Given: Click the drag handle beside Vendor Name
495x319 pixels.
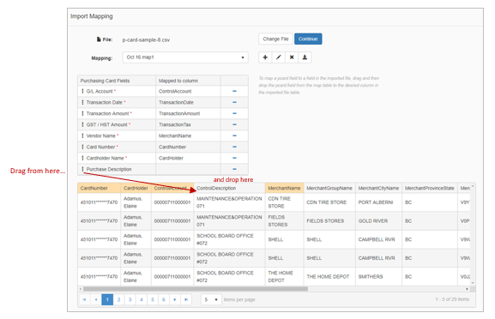Looking at the screenshot, I should click(x=82, y=135).
